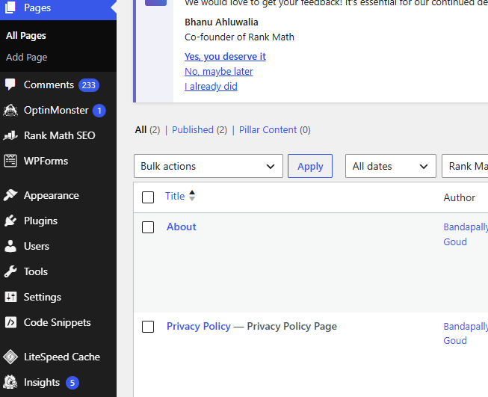The image size is (488, 397).
Task: Switch to the Published filter tab
Action: click(193, 130)
